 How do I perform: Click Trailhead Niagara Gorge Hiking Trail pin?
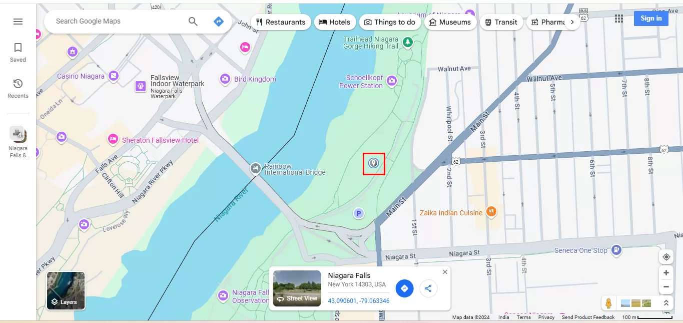[408, 42]
